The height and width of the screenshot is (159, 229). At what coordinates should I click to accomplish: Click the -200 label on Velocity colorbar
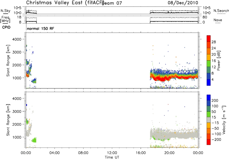216,139
